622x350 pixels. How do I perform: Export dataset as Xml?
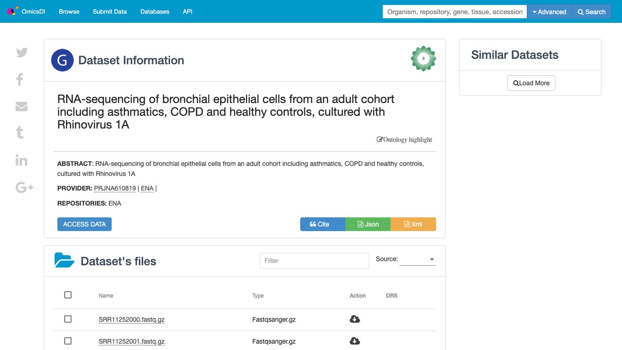pos(413,224)
